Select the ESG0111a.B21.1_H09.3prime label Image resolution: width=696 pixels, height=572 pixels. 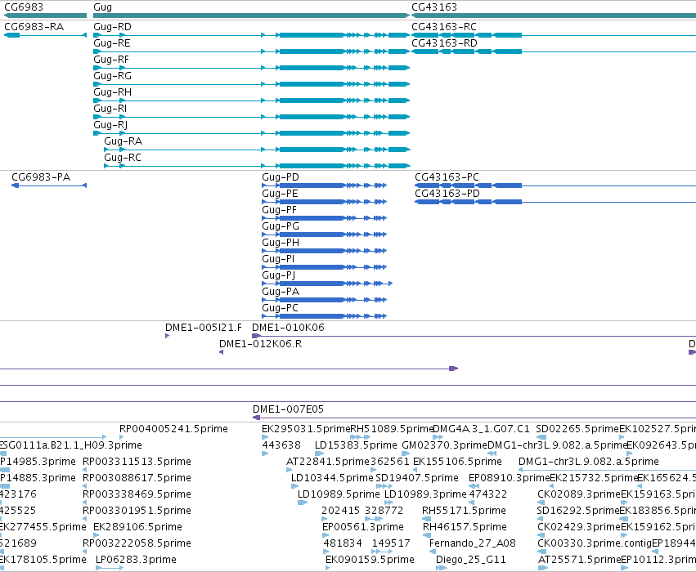(70, 445)
